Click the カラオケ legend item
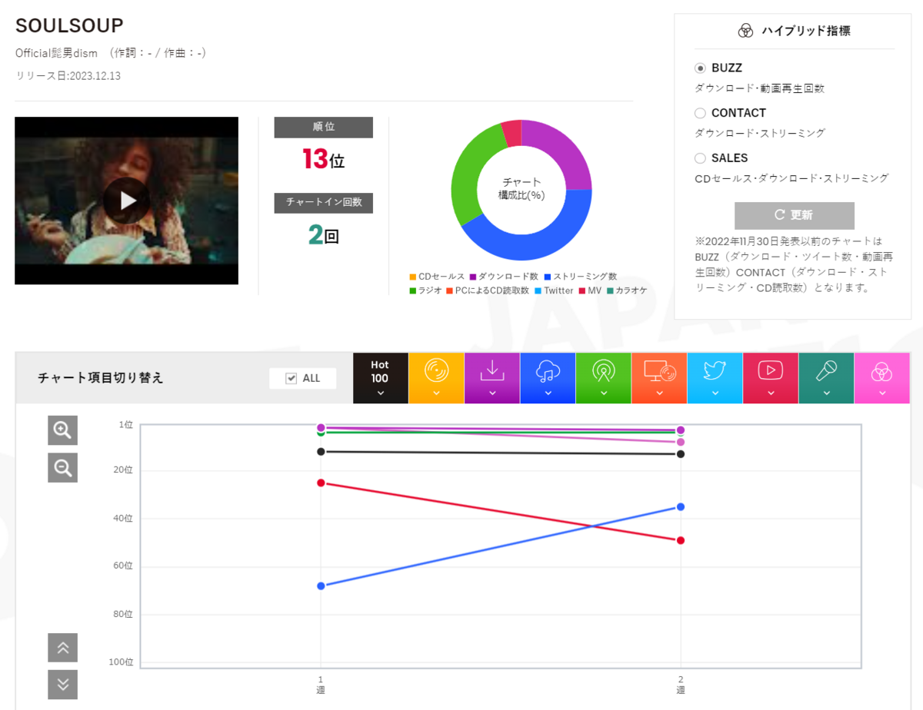923x710 pixels. coord(627,290)
